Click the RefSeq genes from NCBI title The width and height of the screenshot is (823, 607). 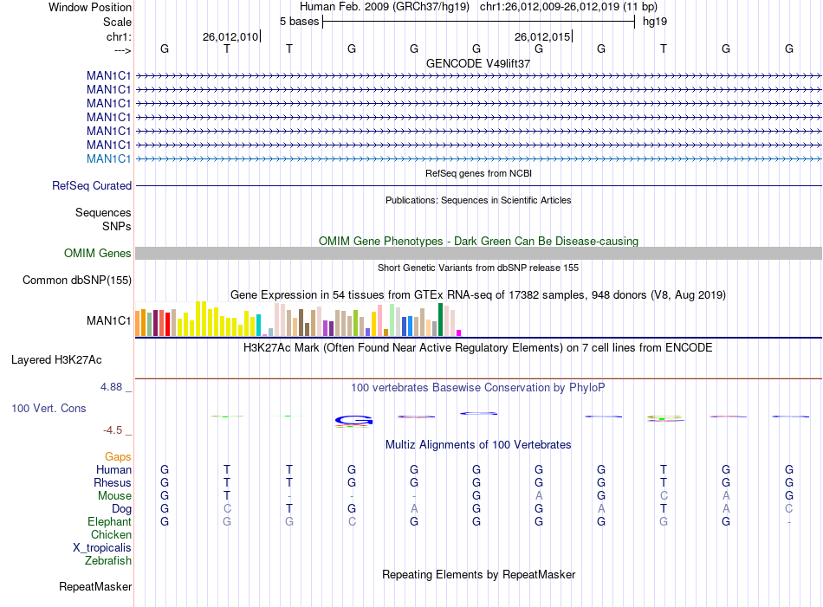click(478, 173)
